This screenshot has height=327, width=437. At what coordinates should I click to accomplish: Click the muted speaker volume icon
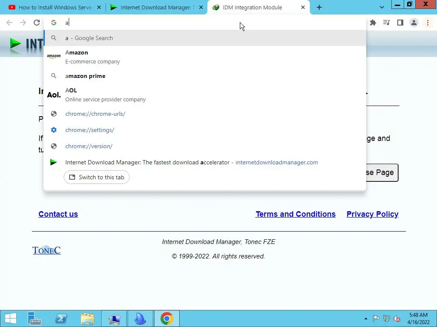(x=397, y=318)
